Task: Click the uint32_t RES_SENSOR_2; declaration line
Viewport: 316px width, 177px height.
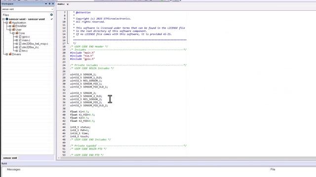Action: 86,99
